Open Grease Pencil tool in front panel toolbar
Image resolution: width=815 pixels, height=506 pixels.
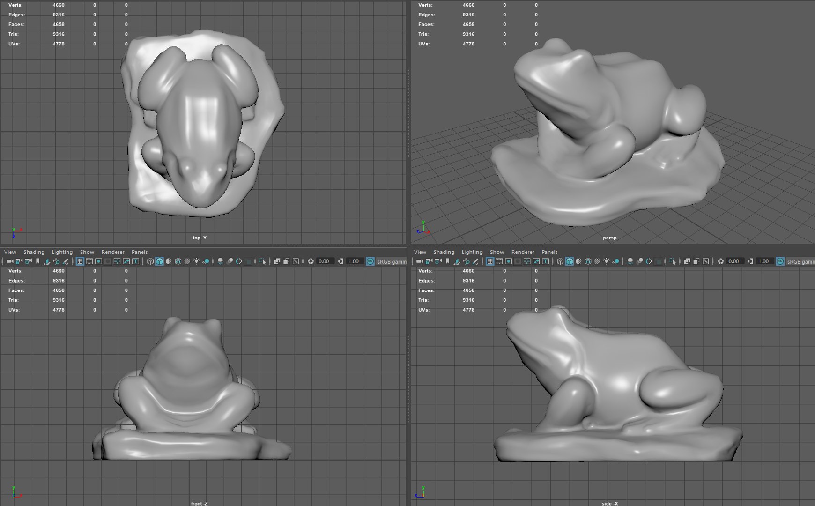[x=66, y=261]
